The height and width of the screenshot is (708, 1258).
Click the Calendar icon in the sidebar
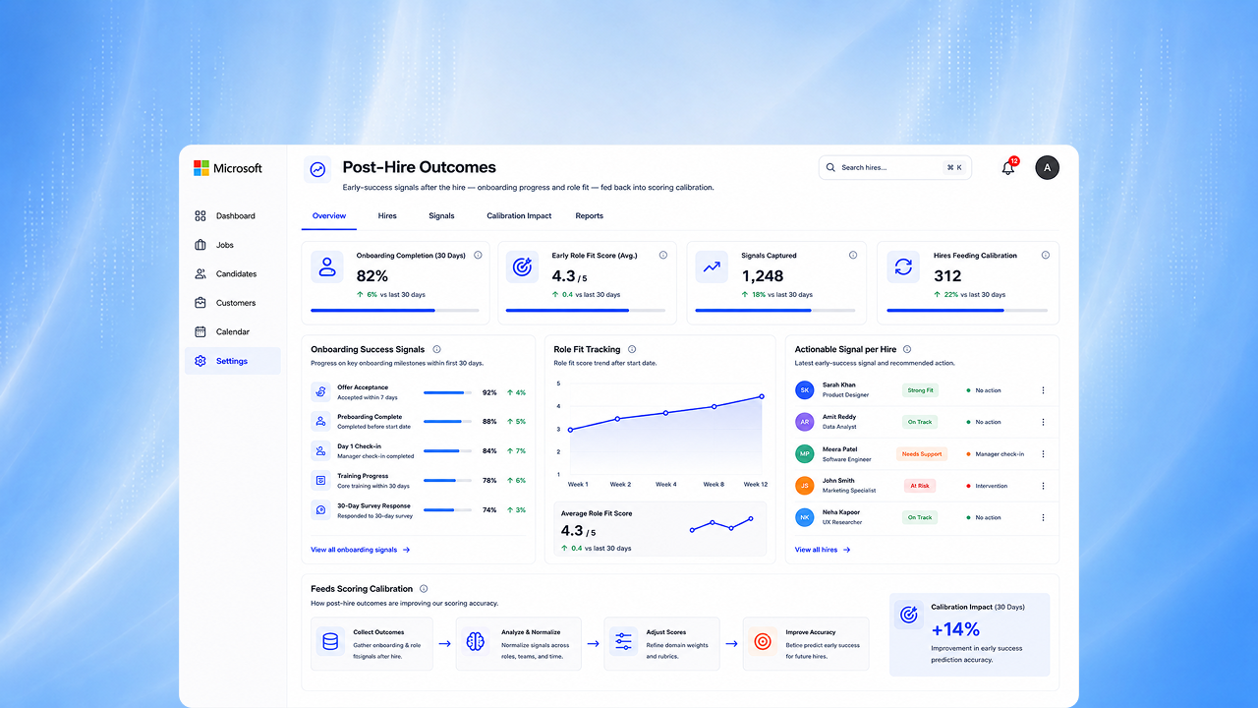(200, 331)
